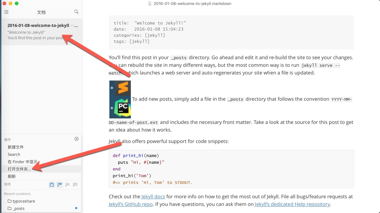The image size is (380, 213).
Task: Select the welcome-to-jekyll file in list
Action: click(42, 31)
